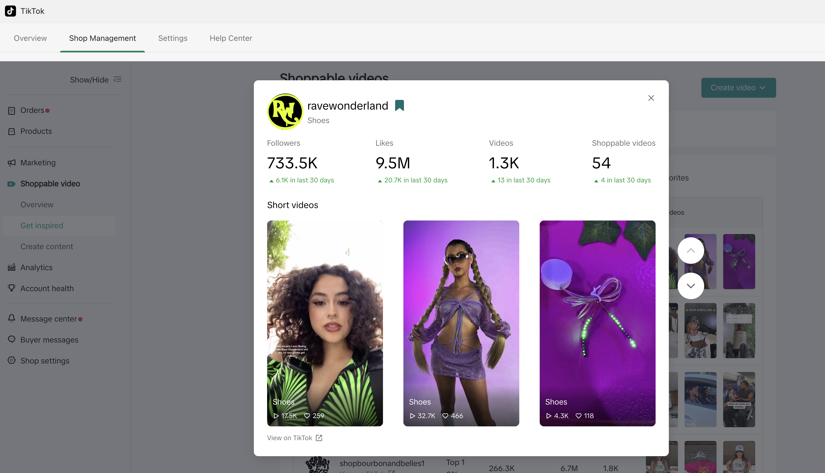Select Create content in the sidebar
The height and width of the screenshot is (473, 825).
46,246
